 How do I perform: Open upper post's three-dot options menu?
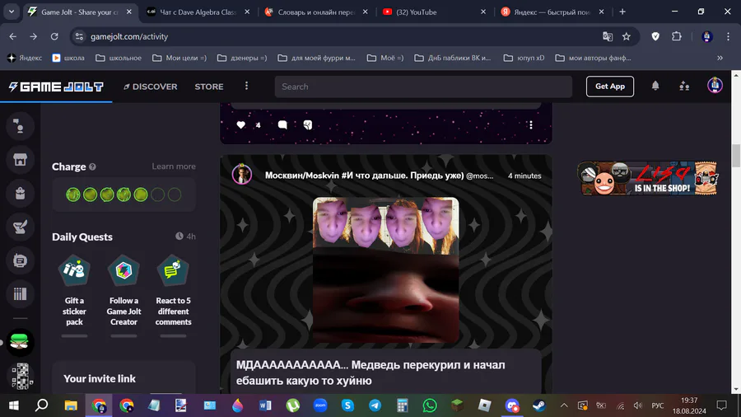point(531,124)
